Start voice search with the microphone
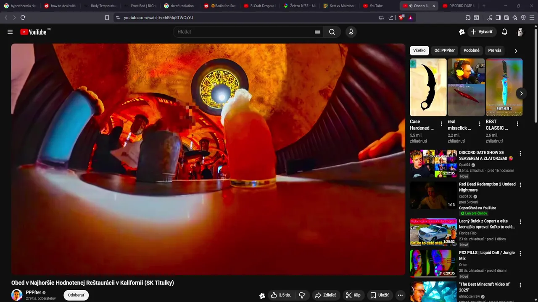 [x=351, y=32]
